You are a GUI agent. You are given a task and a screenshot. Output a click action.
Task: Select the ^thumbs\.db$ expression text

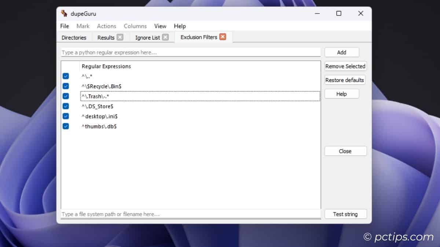[x=99, y=126]
